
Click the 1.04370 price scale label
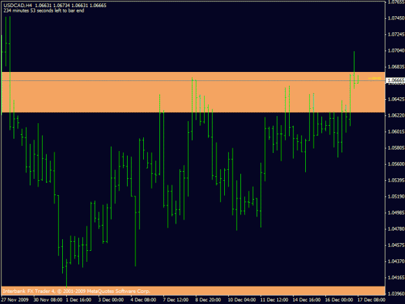(396, 261)
